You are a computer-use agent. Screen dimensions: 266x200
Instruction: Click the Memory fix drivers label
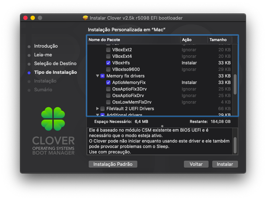[x=125, y=76]
